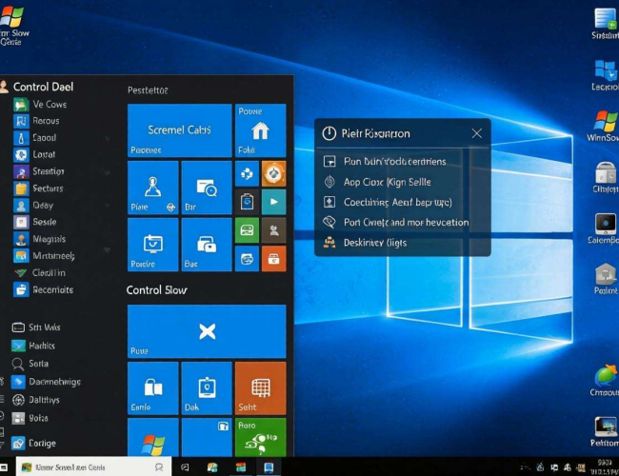Screen dimensions: 619x476
Task: Open the 'Loual' app entry
Action: (x=34, y=154)
